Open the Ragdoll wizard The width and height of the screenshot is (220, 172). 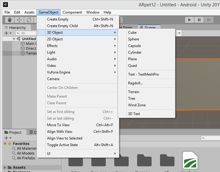coord(146,83)
